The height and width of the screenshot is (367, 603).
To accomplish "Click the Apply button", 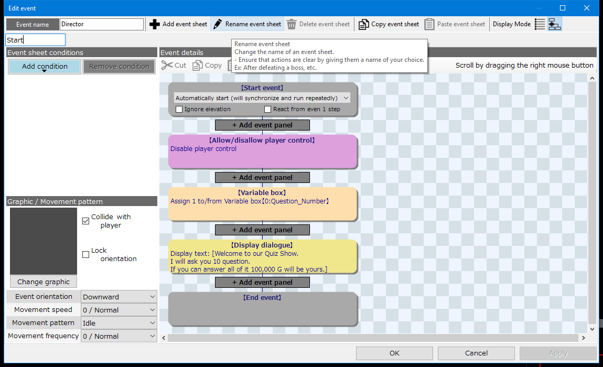I will 558,353.
